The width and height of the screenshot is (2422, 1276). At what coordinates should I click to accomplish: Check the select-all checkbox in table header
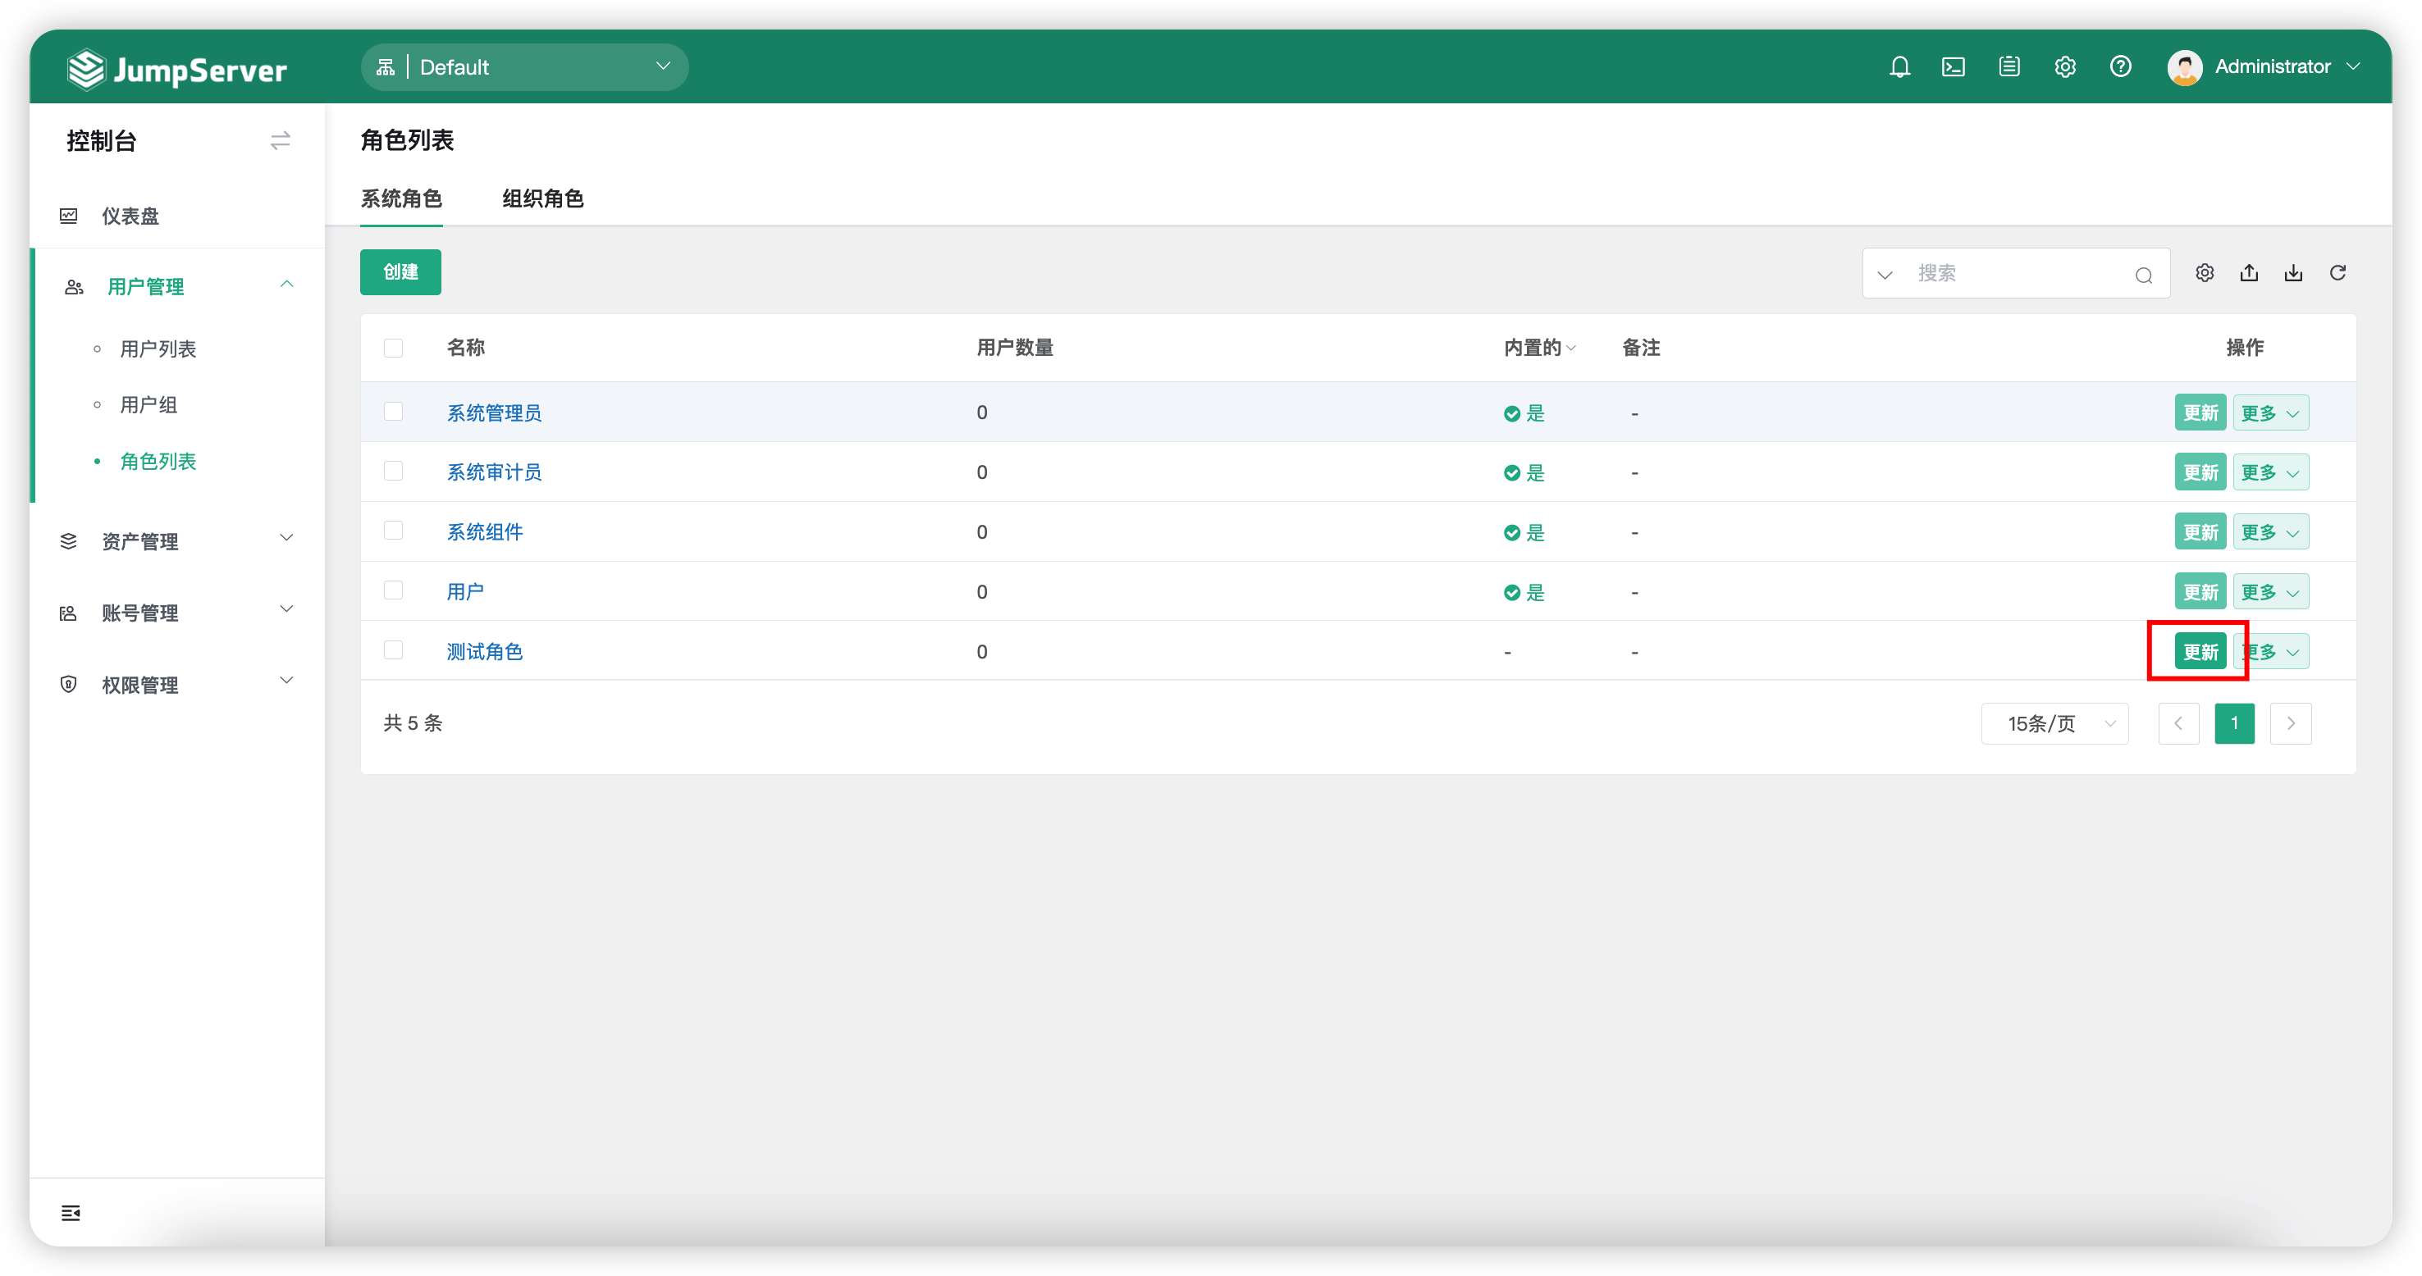click(x=393, y=348)
